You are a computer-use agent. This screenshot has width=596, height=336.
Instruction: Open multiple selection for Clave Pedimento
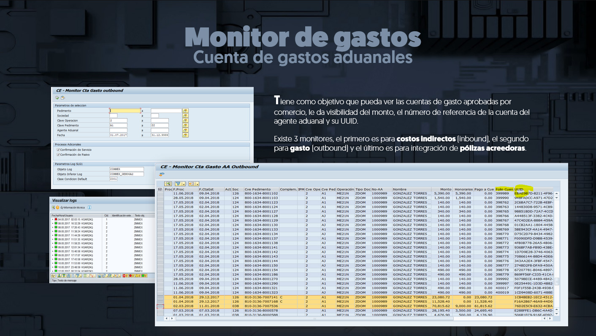tap(185, 125)
